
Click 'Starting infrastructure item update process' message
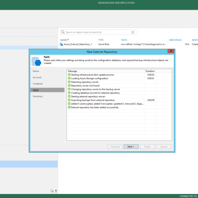coord(92,75)
